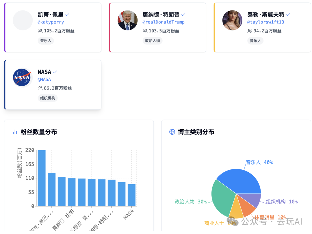Screen dimensions: 312x234
Task: Click followers icon beside 86.2百万粉丝
Action: [40, 88]
